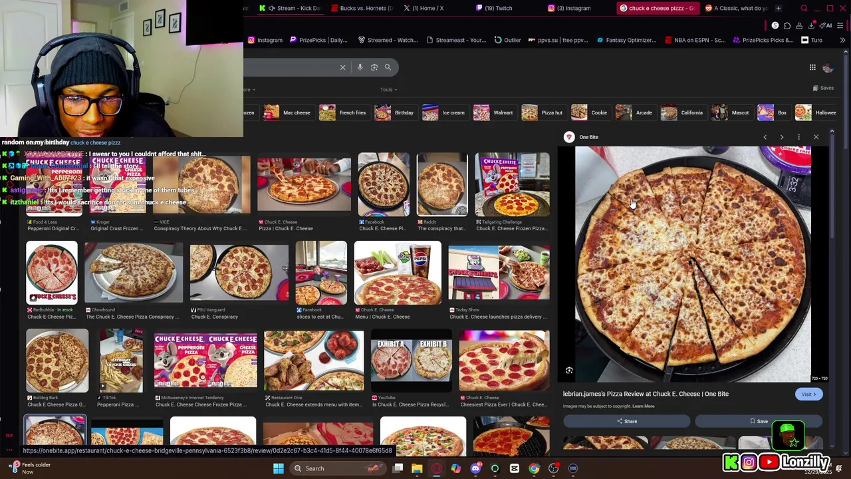Filter results by French fries chip
Viewport: 851px width, 479px height.
pyautogui.click(x=343, y=112)
